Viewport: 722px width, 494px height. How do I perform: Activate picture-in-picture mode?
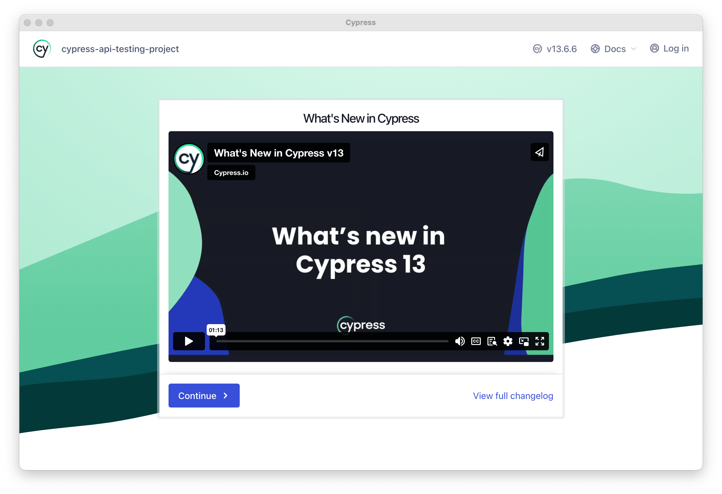524,341
